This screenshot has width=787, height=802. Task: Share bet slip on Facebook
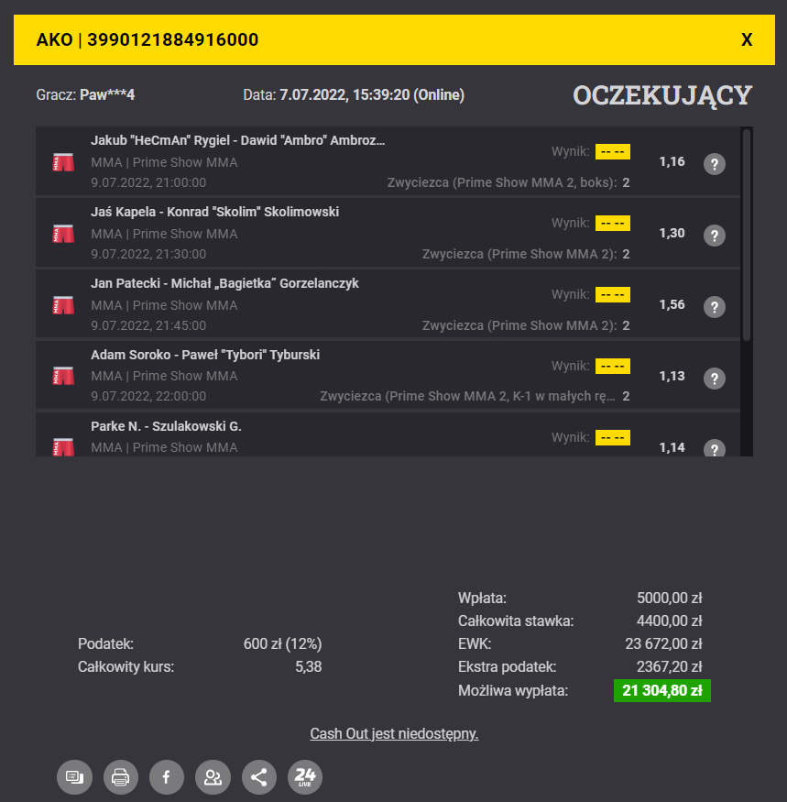coord(167,777)
